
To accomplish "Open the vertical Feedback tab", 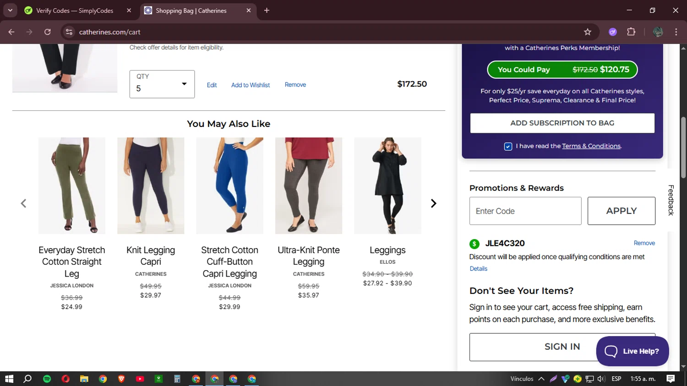I will point(671,200).
